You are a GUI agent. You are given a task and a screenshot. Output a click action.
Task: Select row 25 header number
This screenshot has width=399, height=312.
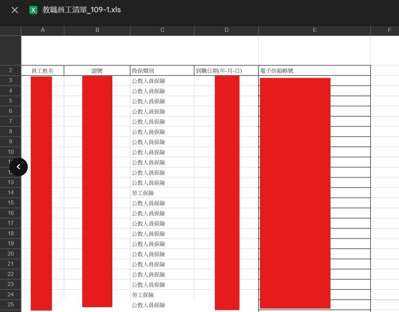click(x=10, y=305)
